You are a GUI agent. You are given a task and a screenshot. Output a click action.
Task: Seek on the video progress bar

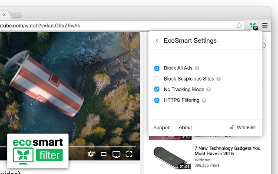68,147
